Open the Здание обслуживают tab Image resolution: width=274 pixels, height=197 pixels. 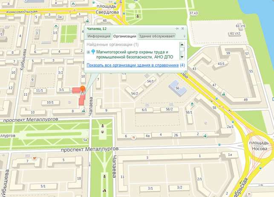[157, 36]
